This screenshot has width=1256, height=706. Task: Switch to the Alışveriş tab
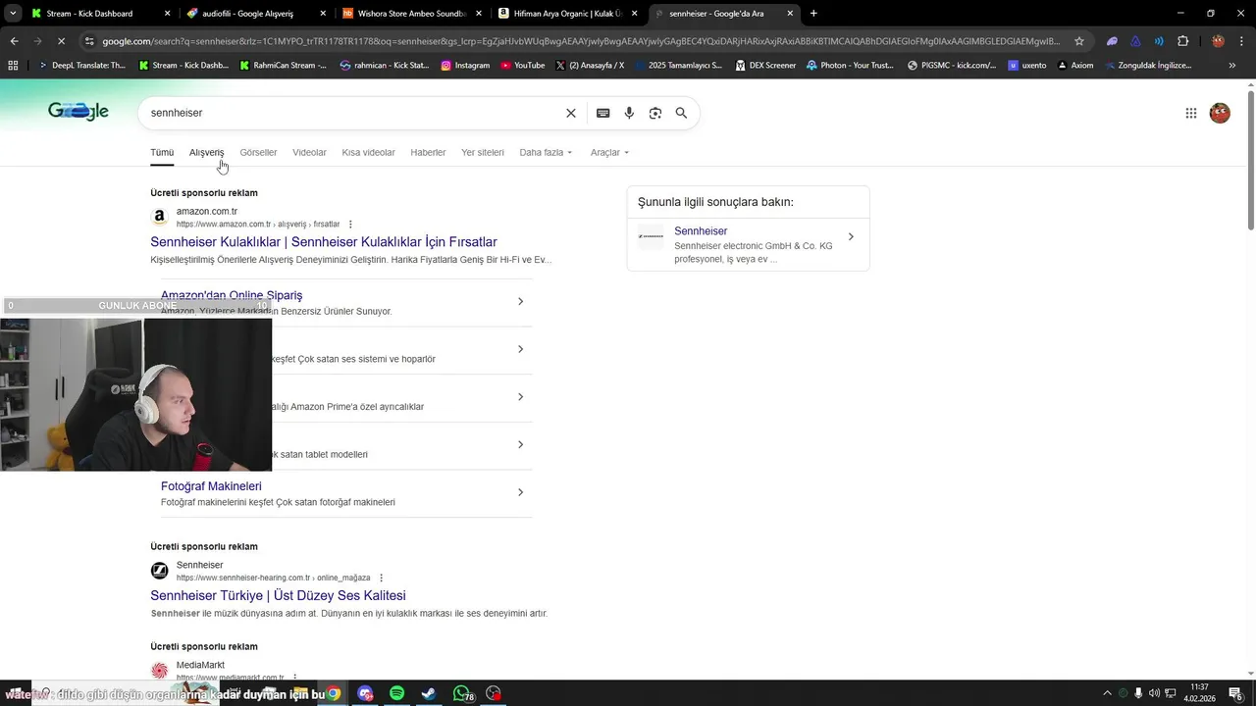206,152
